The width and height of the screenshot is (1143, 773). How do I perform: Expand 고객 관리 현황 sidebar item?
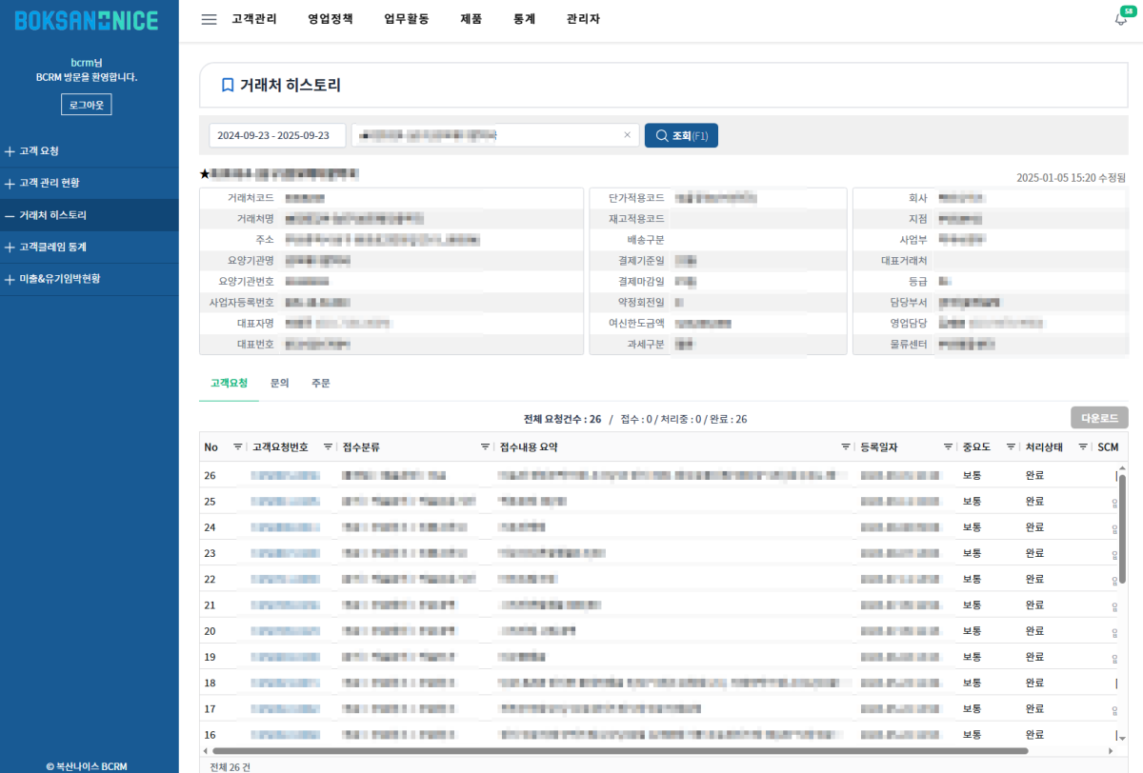[49, 183]
